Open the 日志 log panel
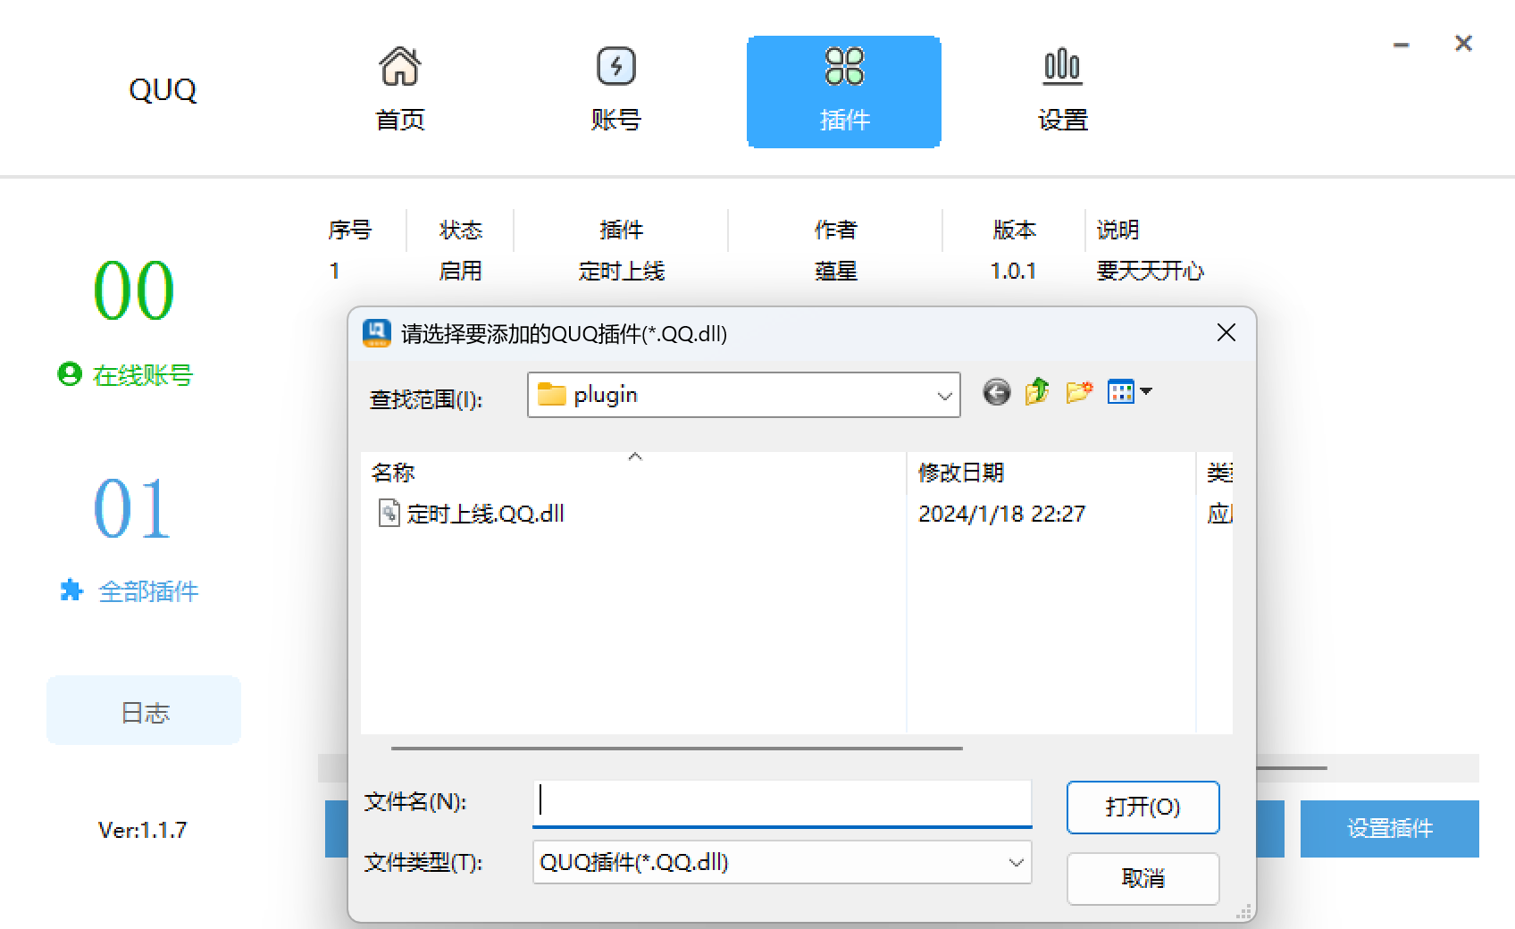Image resolution: width=1515 pixels, height=929 pixels. [x=144, y=711]
